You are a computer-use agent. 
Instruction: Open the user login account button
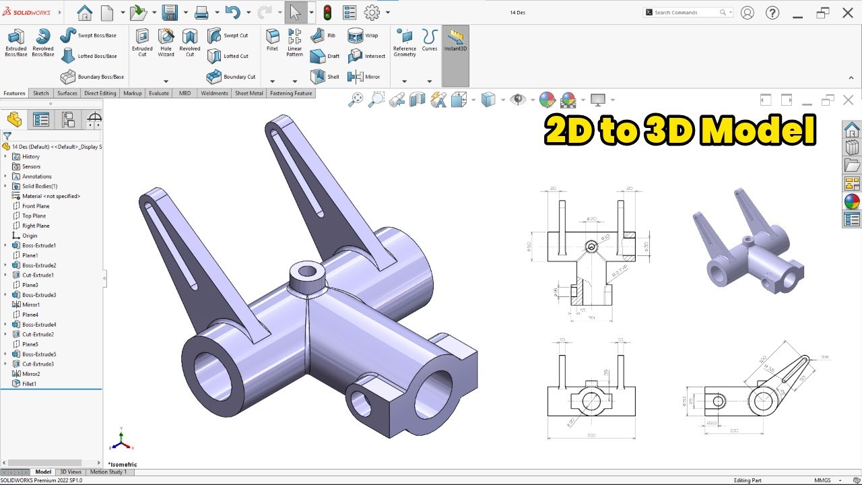(747, 12)
